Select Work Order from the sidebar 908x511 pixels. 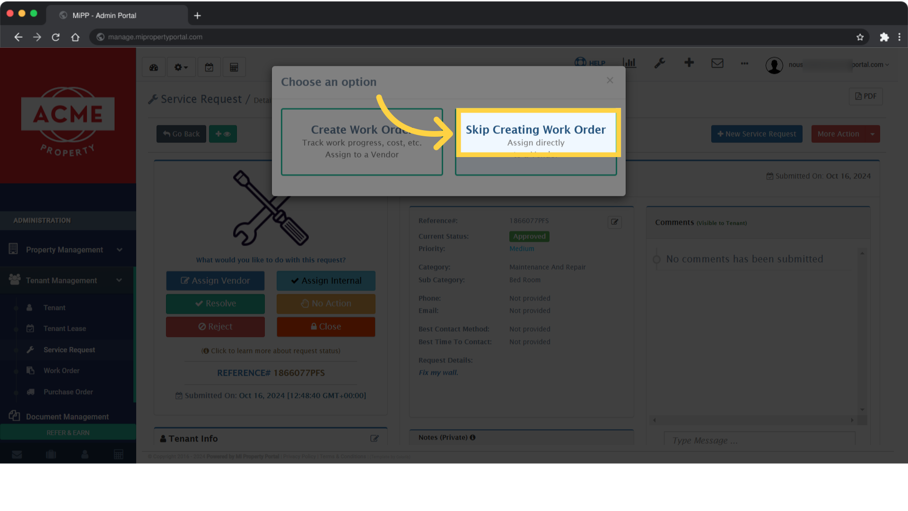point(61,370)
